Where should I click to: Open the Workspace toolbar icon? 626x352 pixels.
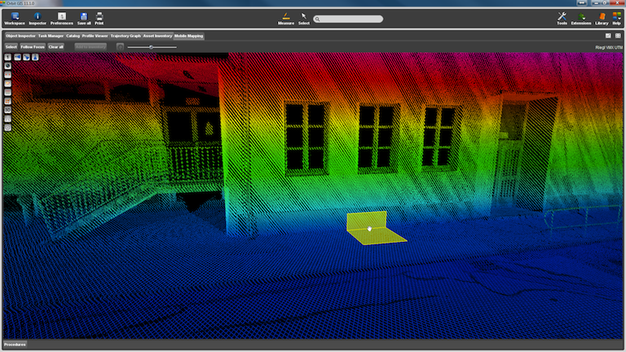click(14, 17)
